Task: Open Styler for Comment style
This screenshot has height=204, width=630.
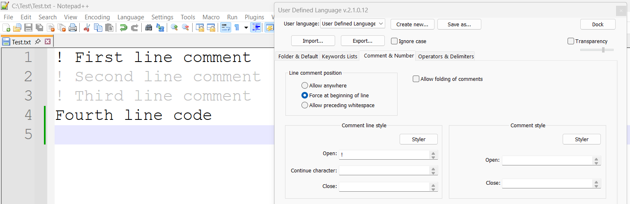Action: [582, 139]
